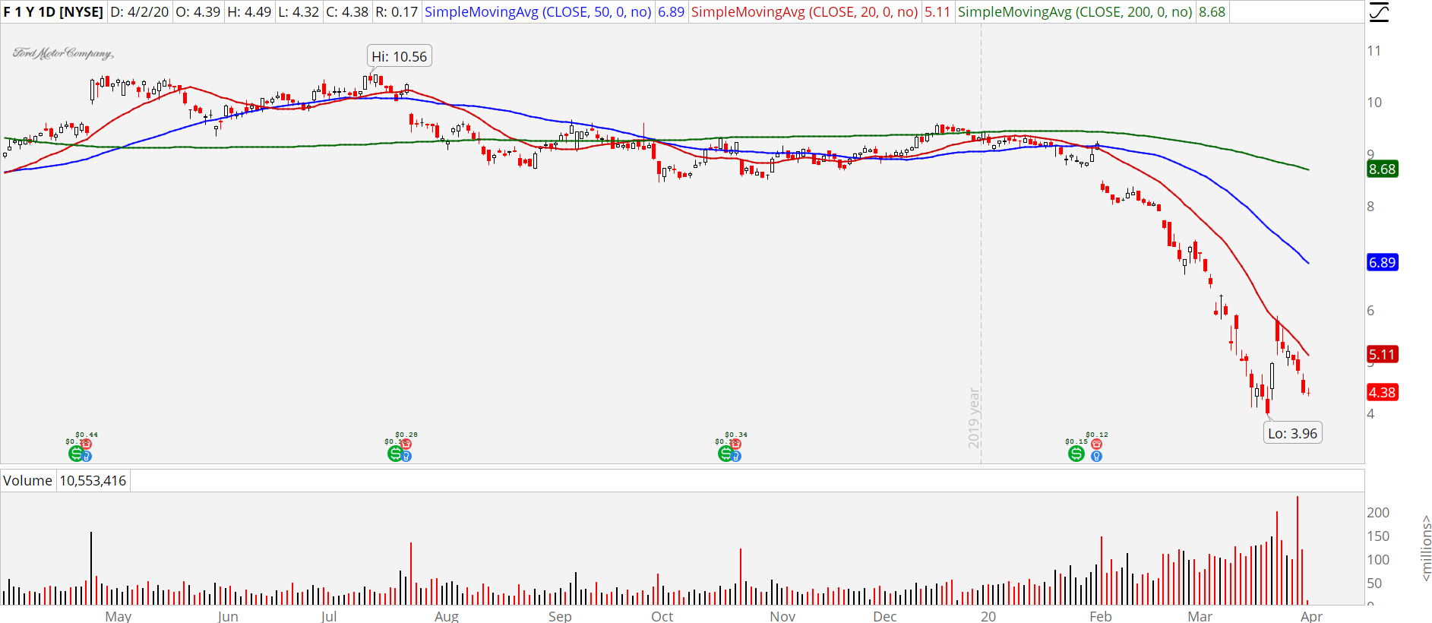Select the green SimpleMovingAvg 200 study label

click(1075, 12)
